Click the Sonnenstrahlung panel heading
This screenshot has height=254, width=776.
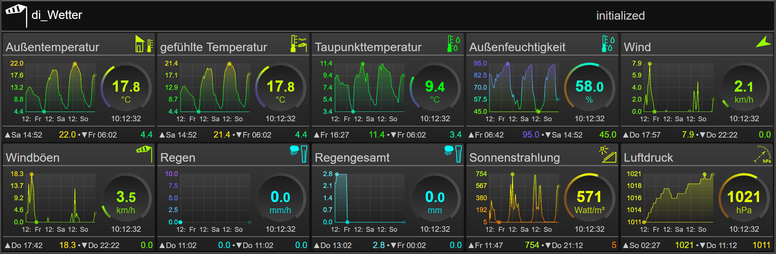(x=514, y=158)
